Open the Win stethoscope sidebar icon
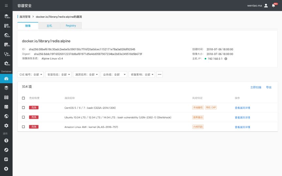The image size is (282, 176). coord(7,54)
